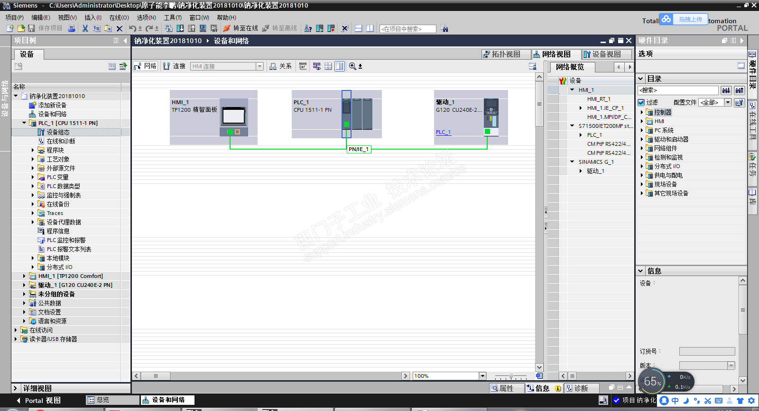Click the 总览 overview taskbar button
This screenshot has width=759, height=411.
coord(112,400)
